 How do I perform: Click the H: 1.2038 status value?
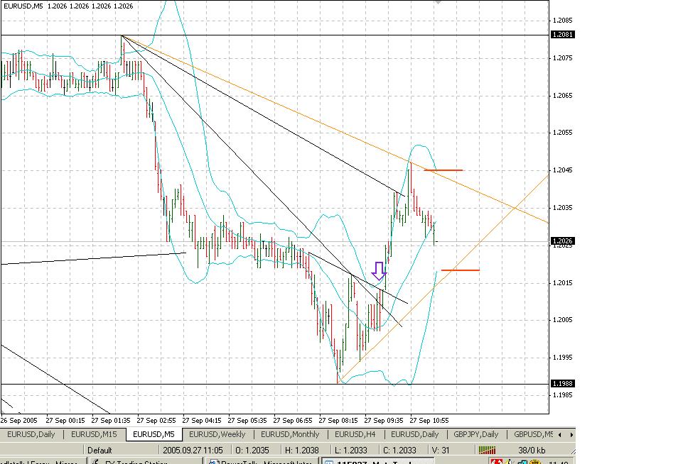(x=301, y=450)
